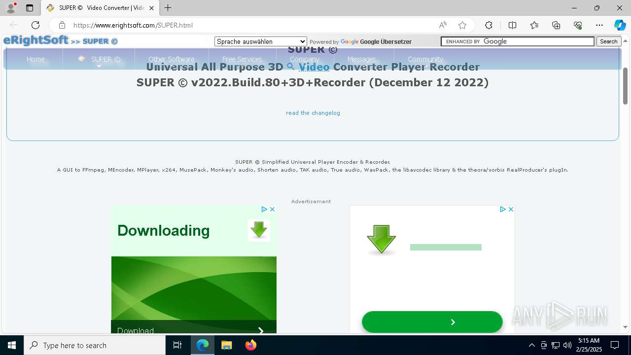Open AdChoices info on right ad
631x355 pixels.
pos(503,209)
